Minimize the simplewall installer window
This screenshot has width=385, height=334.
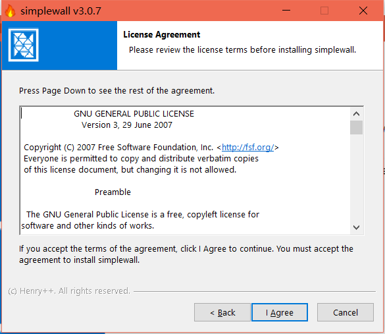286,11
